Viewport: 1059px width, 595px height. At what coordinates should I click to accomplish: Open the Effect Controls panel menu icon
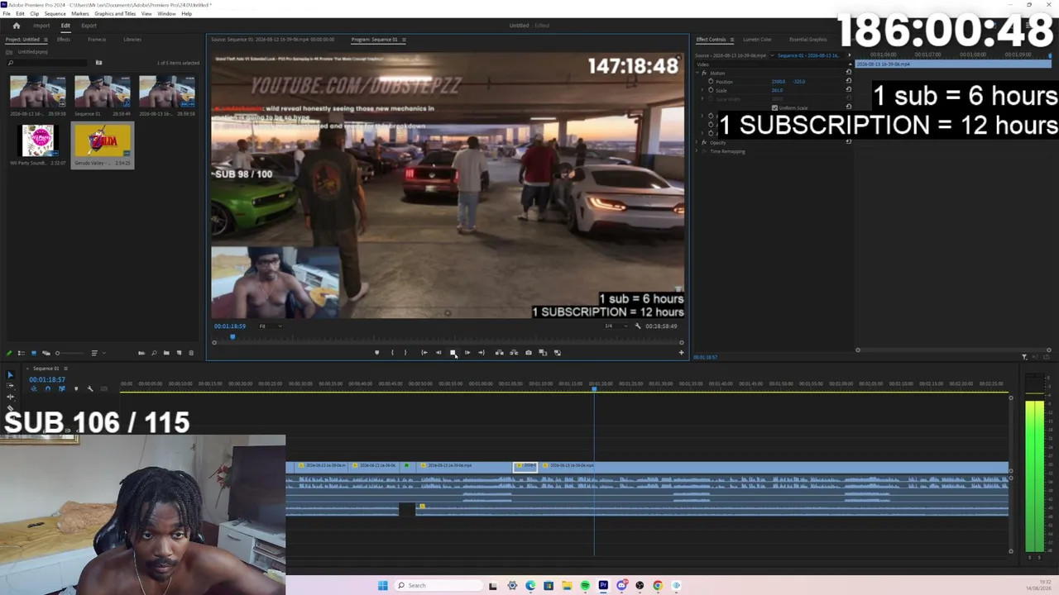732,40
